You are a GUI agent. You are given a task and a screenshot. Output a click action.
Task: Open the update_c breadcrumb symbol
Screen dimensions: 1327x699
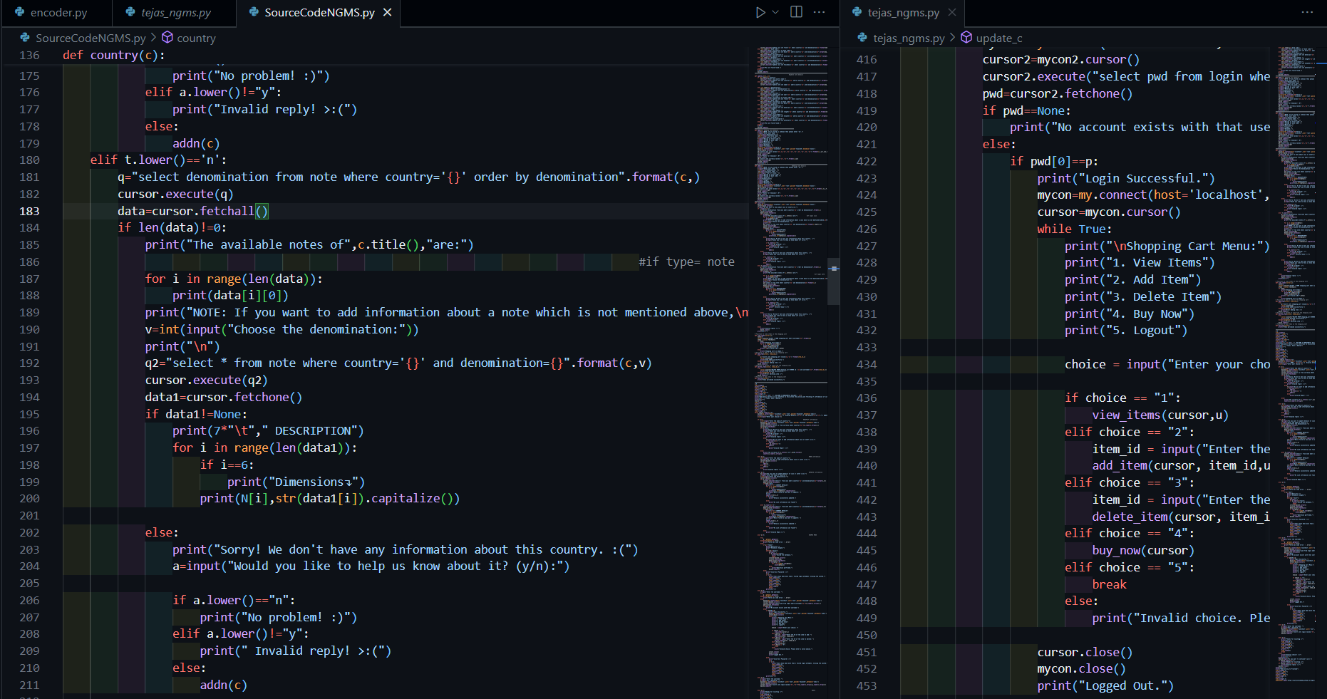(x=998, y=38)
